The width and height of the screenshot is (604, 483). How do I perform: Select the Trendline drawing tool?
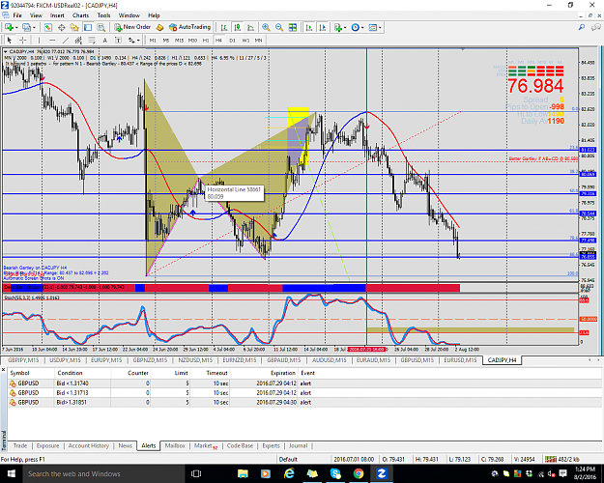coord(66,40)
